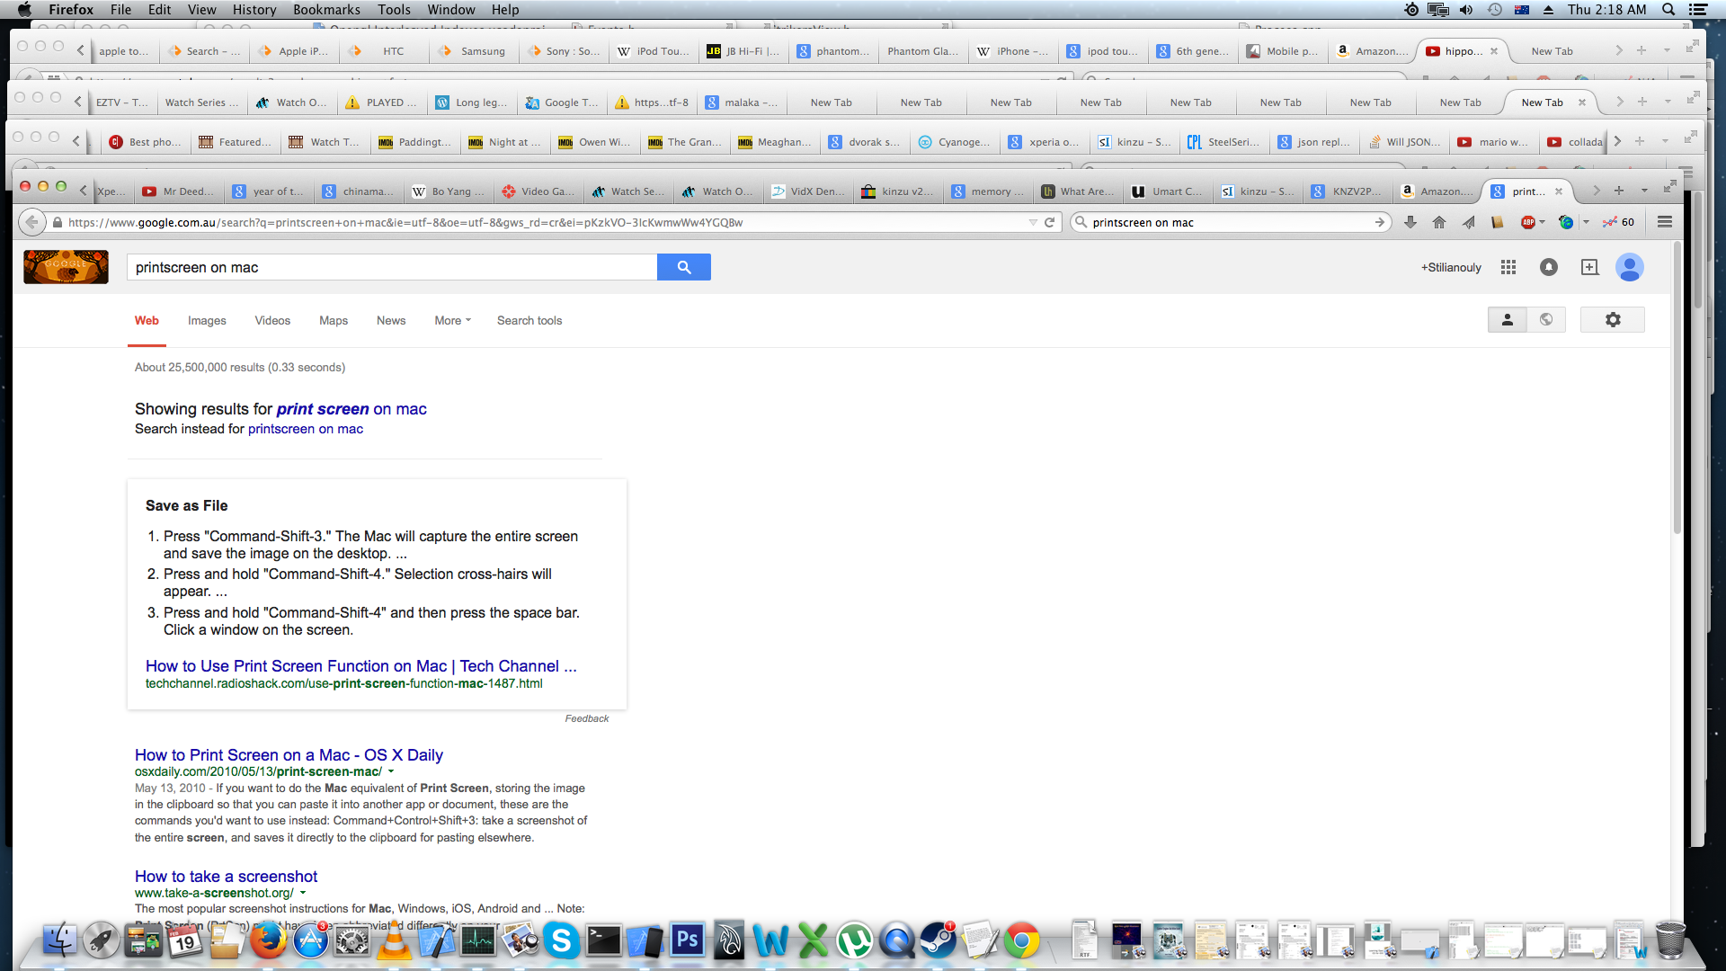Open Terminal from the dock
Image resolution: width=1726 pixels, height=971 pixels.
tap(603, 941)
